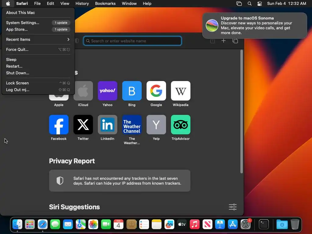This screenshot has height=234, width=312.
Task: Open the Safari app menu
Action: click(x=22, y=3)
